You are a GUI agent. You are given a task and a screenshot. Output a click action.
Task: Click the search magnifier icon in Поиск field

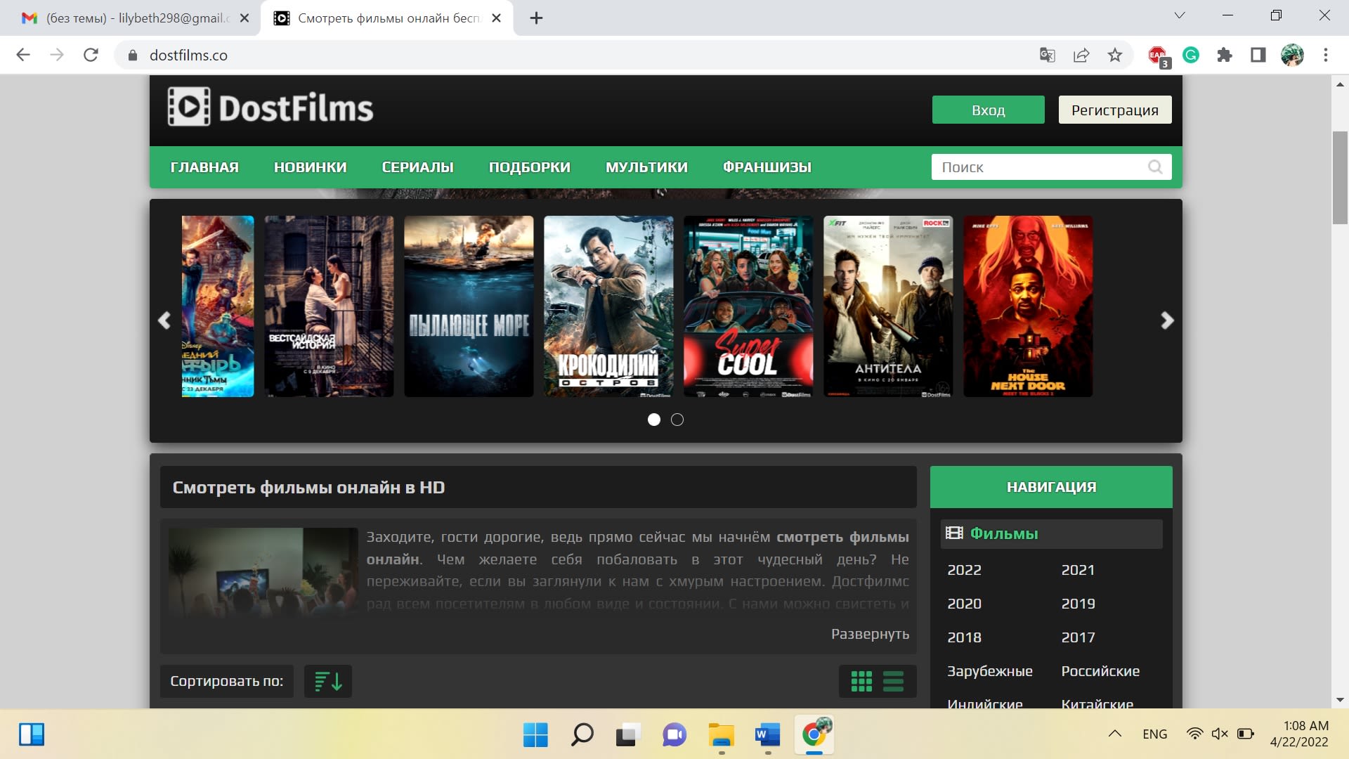(1154, 167)
